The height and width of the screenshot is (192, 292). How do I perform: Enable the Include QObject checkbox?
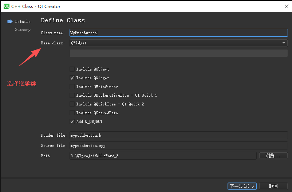click(72, 69)
